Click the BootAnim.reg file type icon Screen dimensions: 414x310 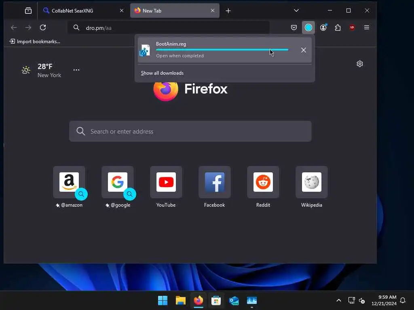[x=145, y=50]
